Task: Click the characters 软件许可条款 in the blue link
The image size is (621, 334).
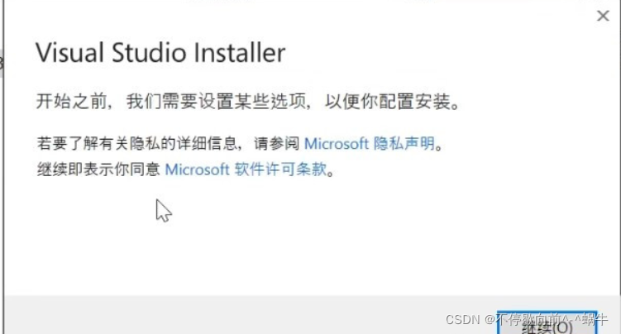Action: (280, 169)
